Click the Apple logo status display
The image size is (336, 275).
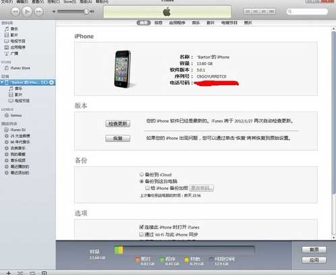coord(167,11)
